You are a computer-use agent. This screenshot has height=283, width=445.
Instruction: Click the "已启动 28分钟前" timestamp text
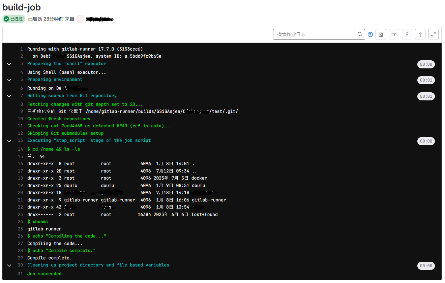46,19
